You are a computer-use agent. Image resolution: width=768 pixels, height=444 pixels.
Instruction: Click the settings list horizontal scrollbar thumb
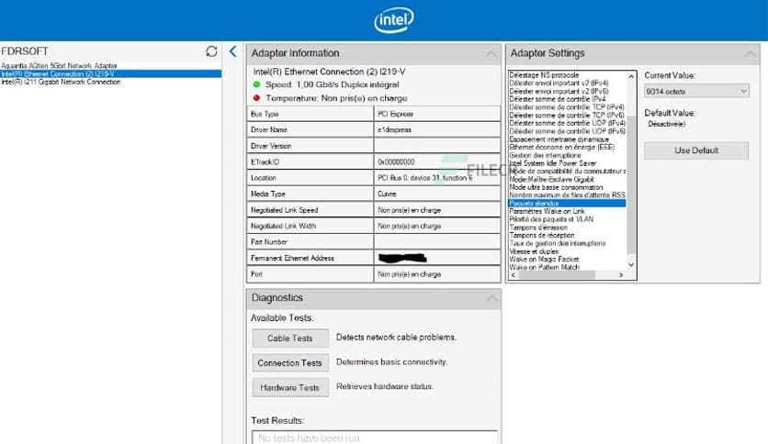click(557, 275)
